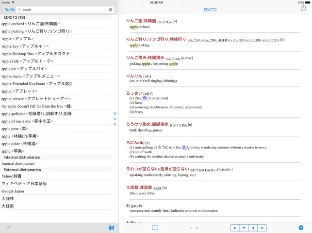The width and height of the screenshot is (312, 233).
Task: Tap the ろうけつ染め entry headword
Action: pyautogui.click(x=147, y=124)
